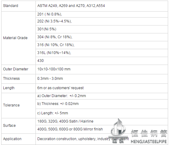Click the 304 (Ni 8%, Cr 18%) row

[x=102, y=37]
